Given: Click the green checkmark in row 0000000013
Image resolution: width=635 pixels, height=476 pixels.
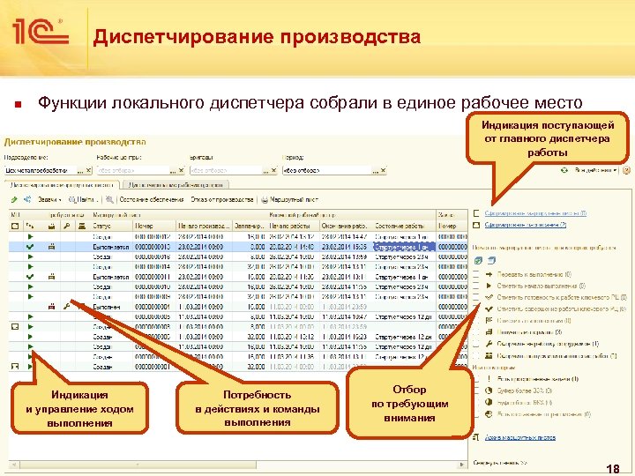Looking at the screenshot, I should pyautogui.click(x=30, y=247).
